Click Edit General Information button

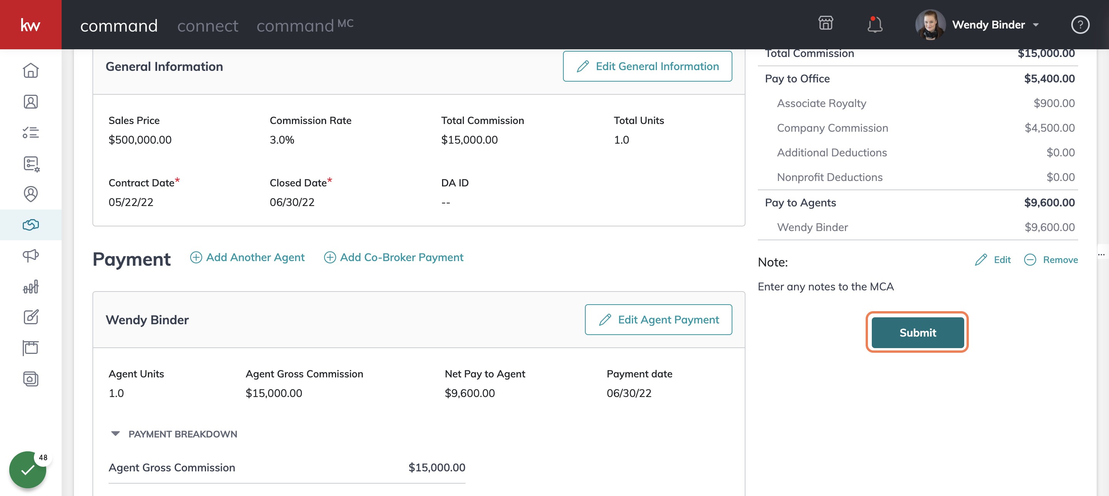[647, 66]
